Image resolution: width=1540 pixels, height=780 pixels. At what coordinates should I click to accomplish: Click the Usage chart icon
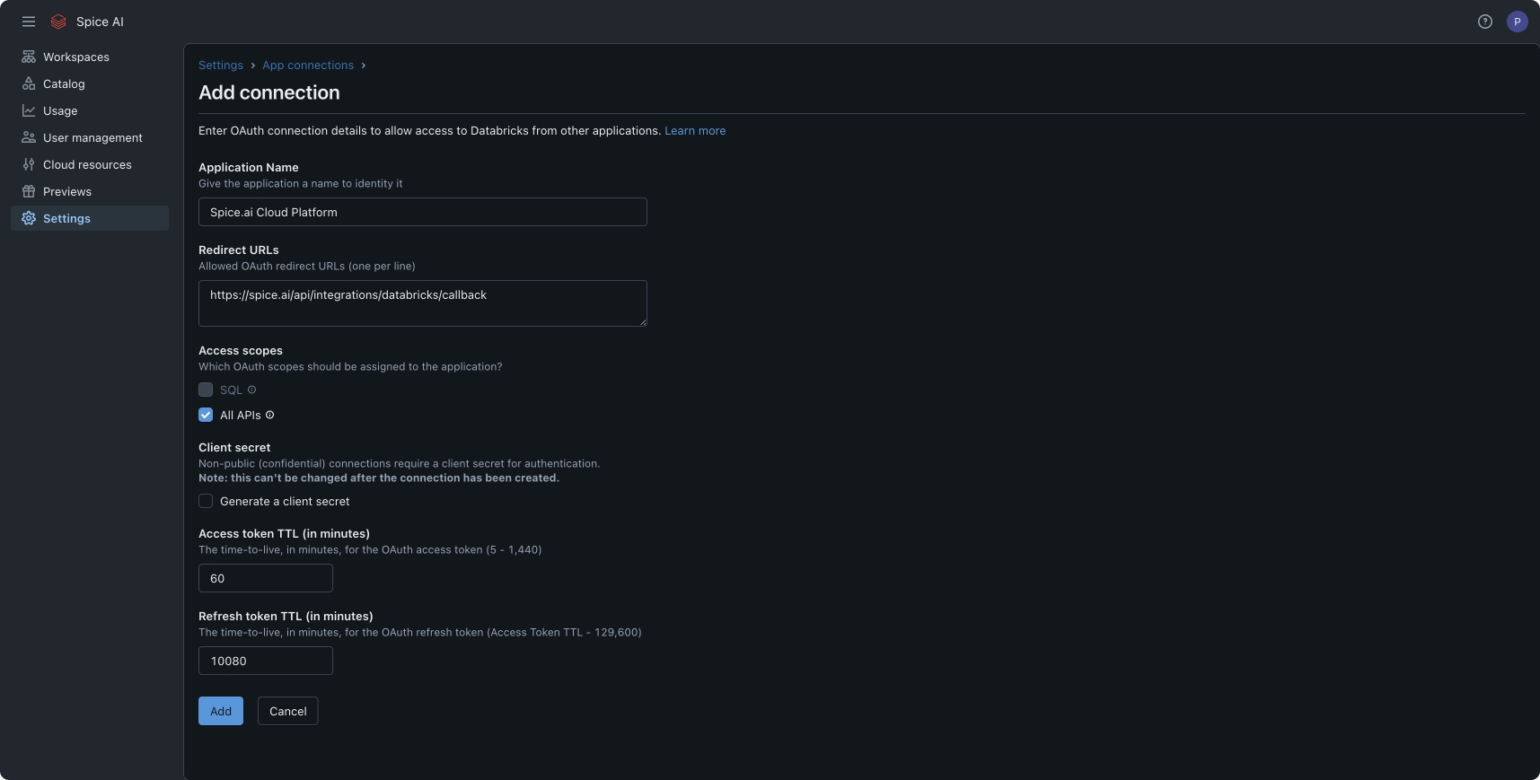click(x=29, y=110)
